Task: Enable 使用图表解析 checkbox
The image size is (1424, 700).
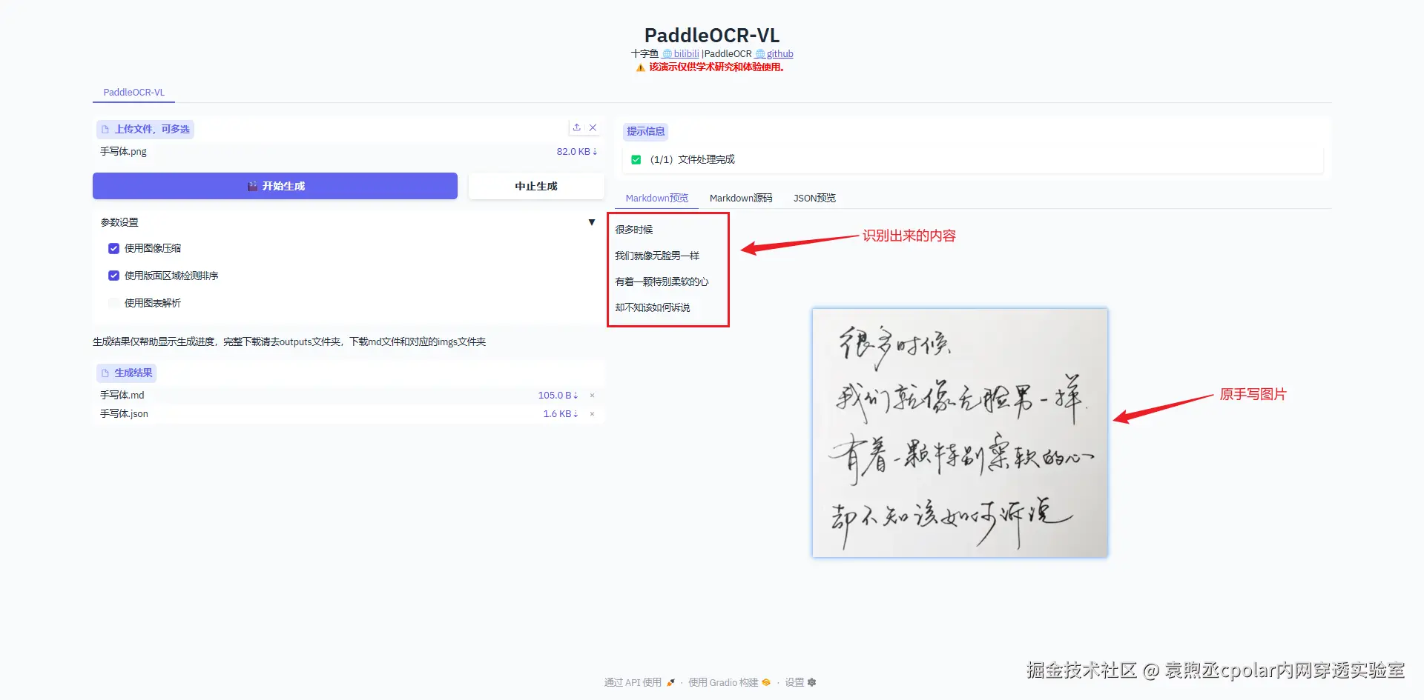Action: click(113, 303)
